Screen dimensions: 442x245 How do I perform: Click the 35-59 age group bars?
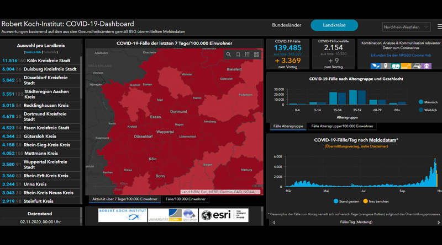(x=357, y=97)
